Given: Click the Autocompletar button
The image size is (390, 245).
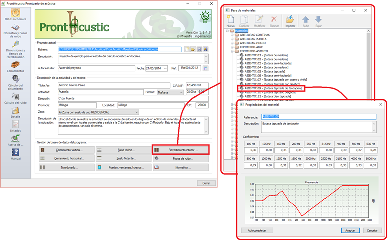Looking at the screenshot, I should [257, 230].
